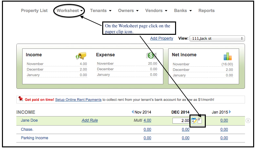Viewport: 261px width, 149px height.
Task: Click the Expense panel heading
Action: coord(106,55)
